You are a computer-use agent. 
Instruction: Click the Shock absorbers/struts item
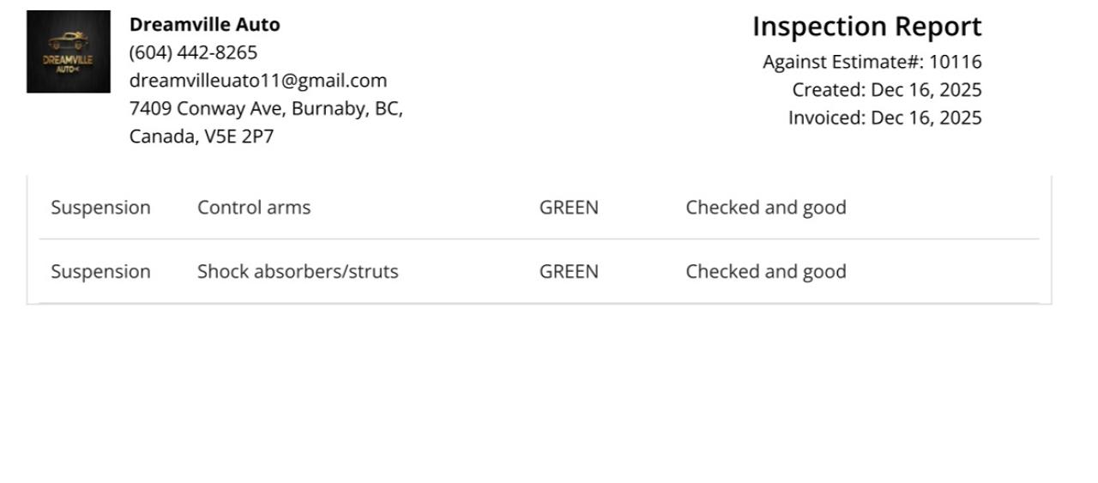(x=298, y=272)
